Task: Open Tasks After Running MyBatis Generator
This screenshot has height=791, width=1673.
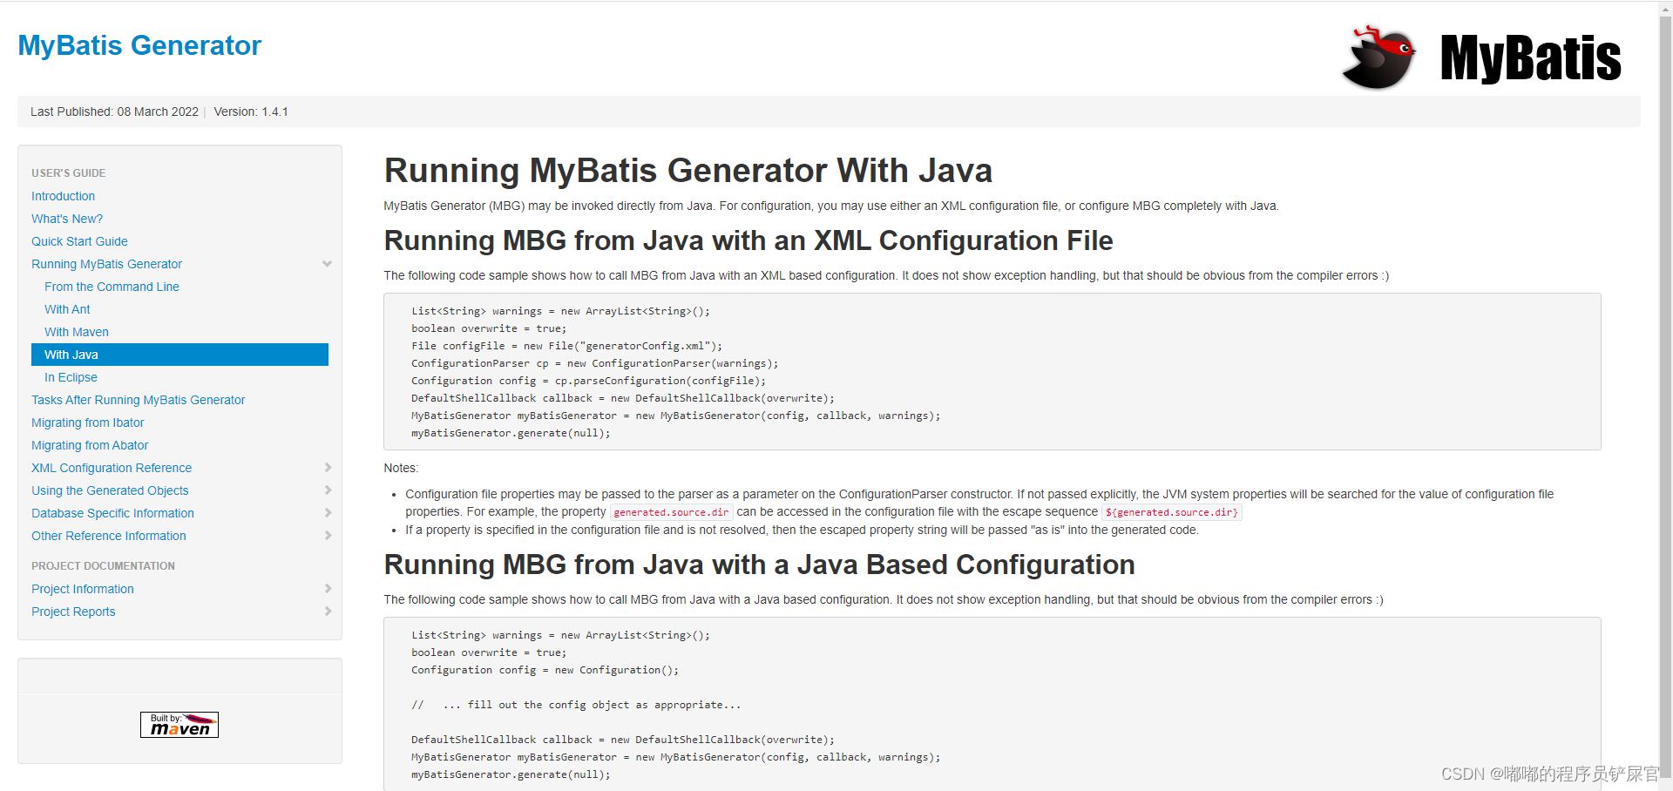Action: (x=139, y=400)
